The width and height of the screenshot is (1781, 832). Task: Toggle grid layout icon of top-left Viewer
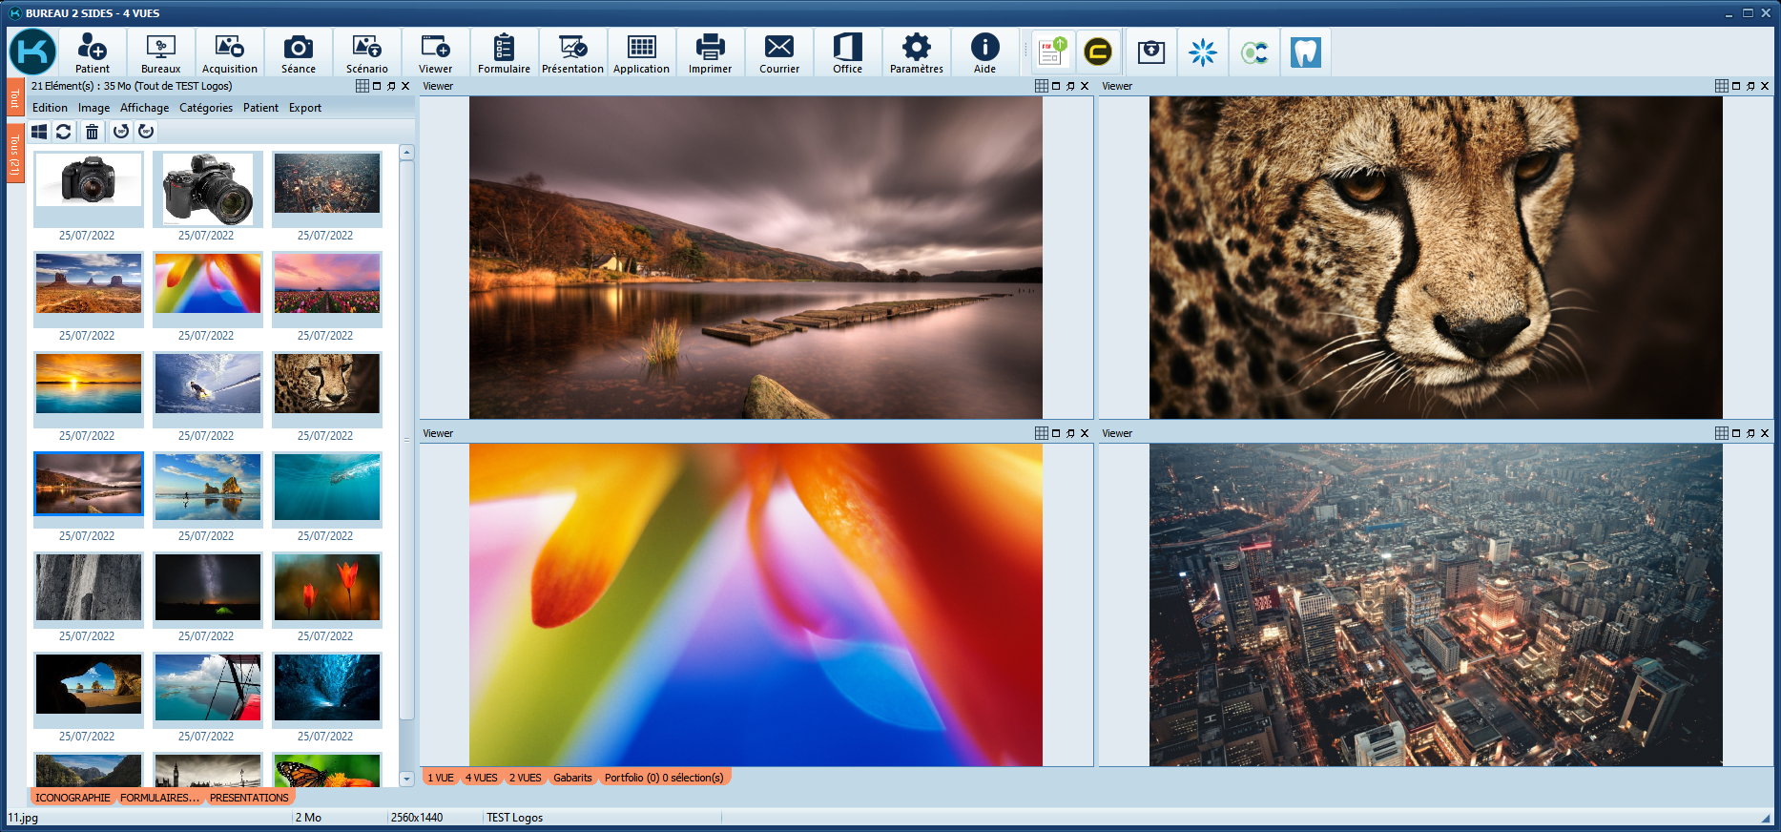click(x=1042, y=86)
